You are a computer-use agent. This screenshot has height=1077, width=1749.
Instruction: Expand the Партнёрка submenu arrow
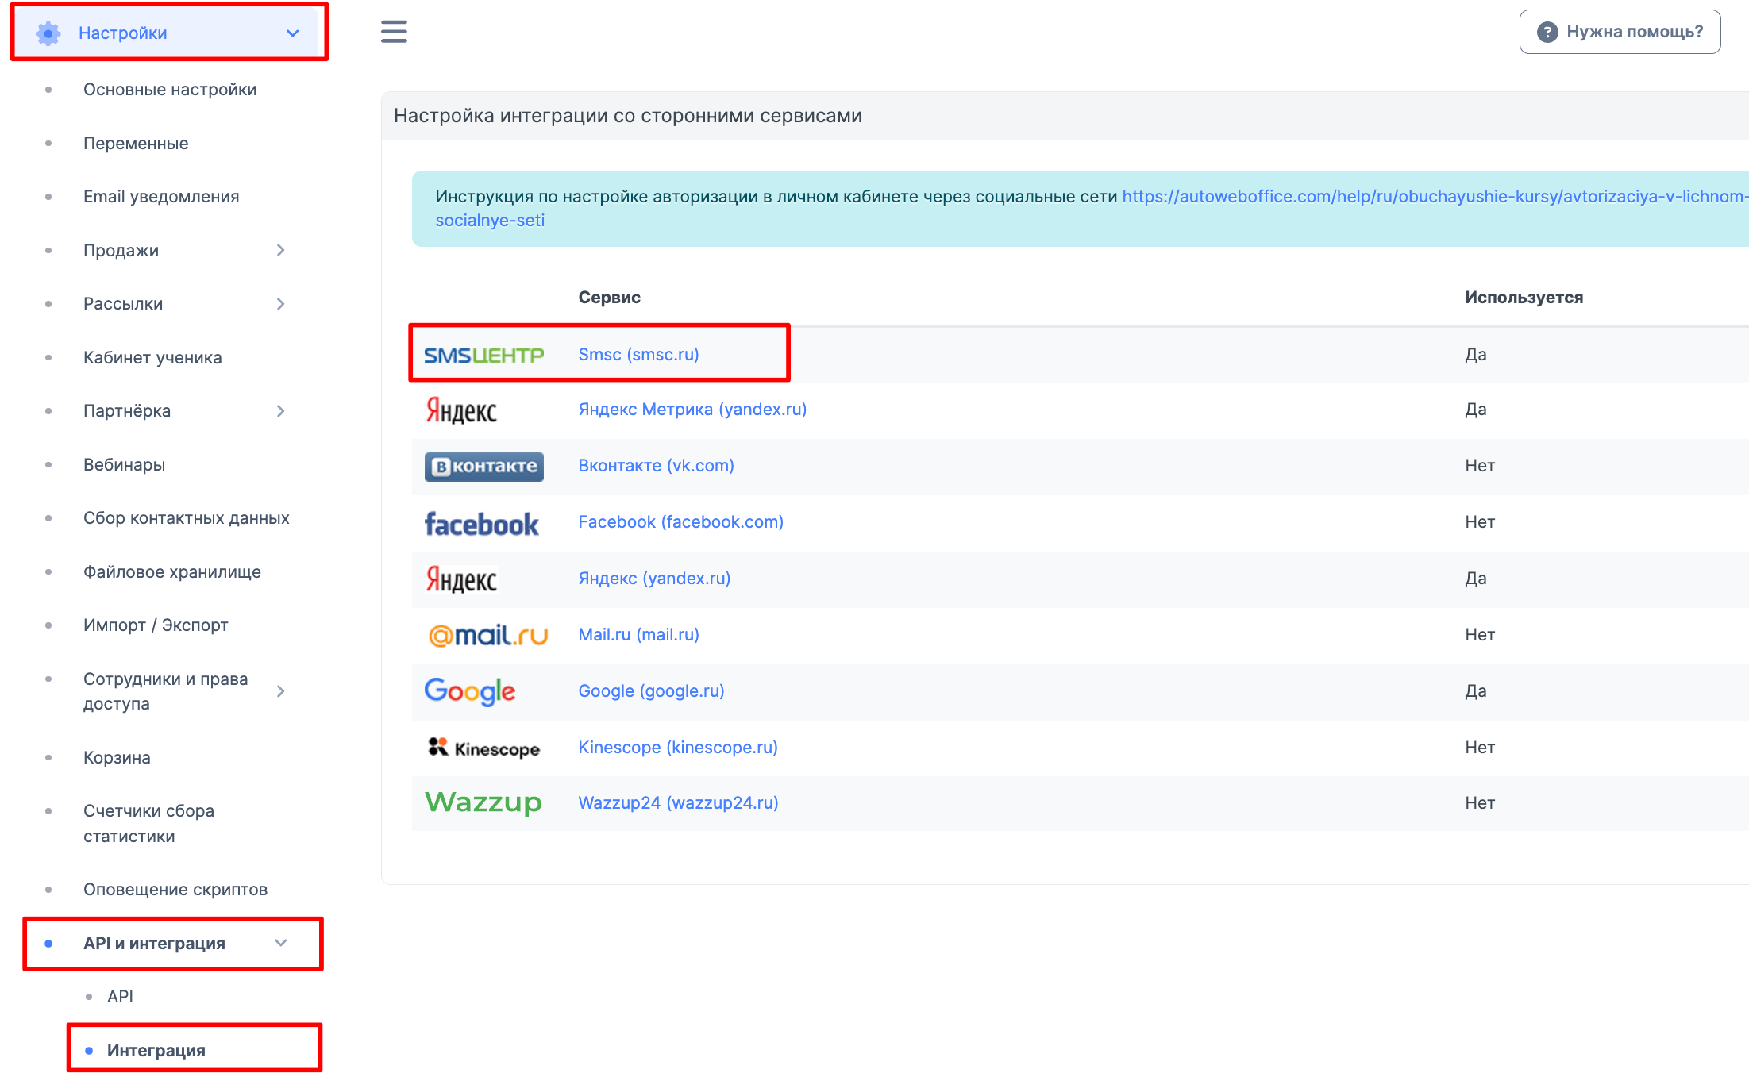tap(280, 411)
